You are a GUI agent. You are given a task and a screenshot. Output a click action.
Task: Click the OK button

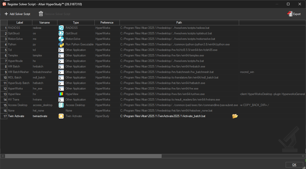click(294, 165)
